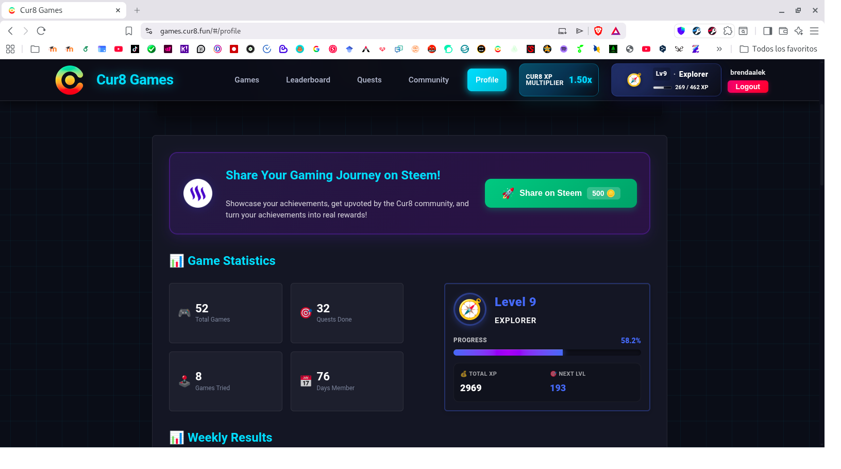Click the calendar icon beside Days Member
The image size is (841, 469).
pyautogui.click(x=306, y=381)
